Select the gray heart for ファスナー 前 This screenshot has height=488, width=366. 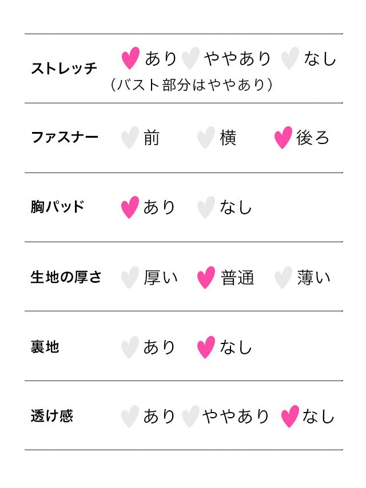pyautogui.click(x=130, y=138)
